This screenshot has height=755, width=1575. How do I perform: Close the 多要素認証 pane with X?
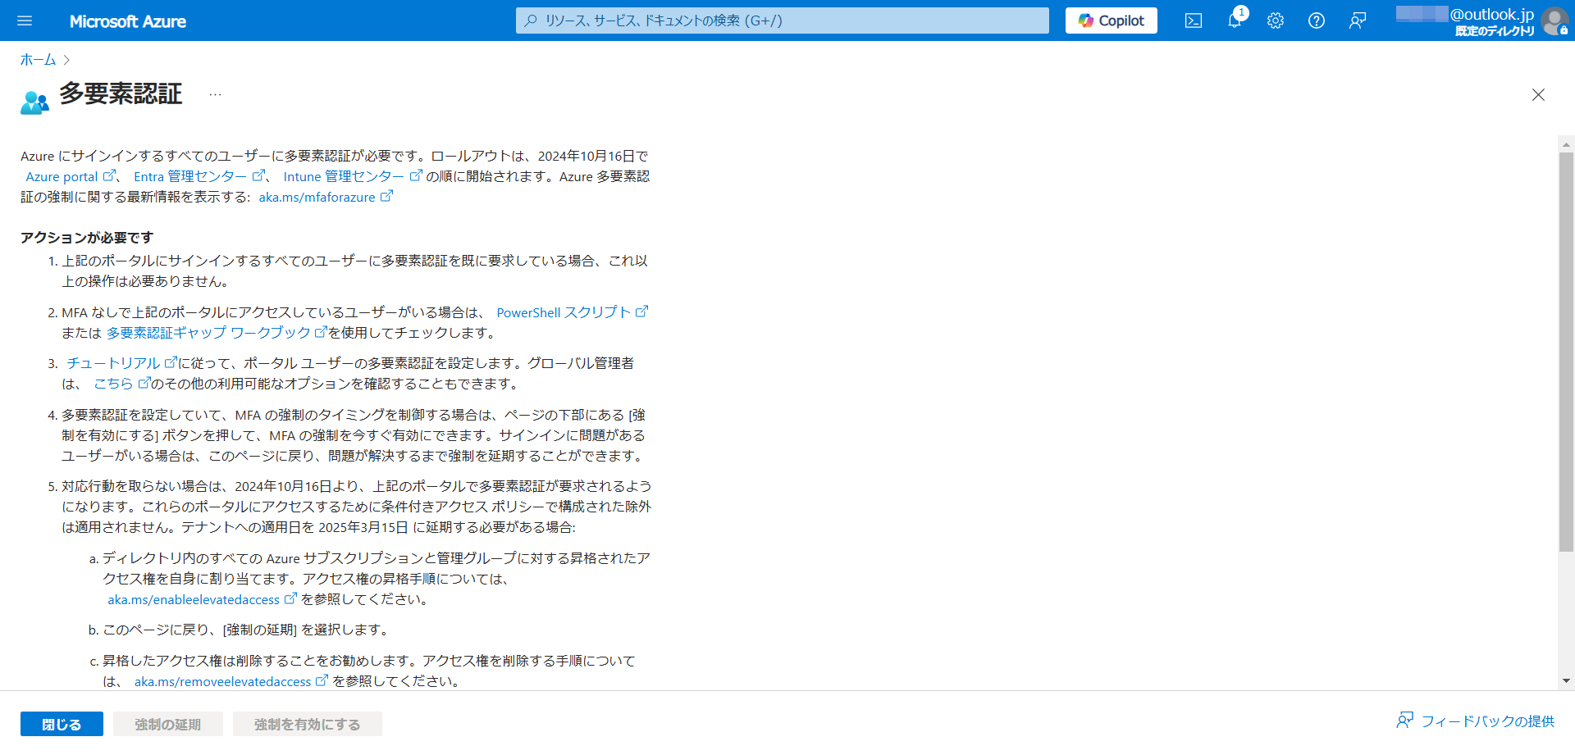coord(1538,95)
